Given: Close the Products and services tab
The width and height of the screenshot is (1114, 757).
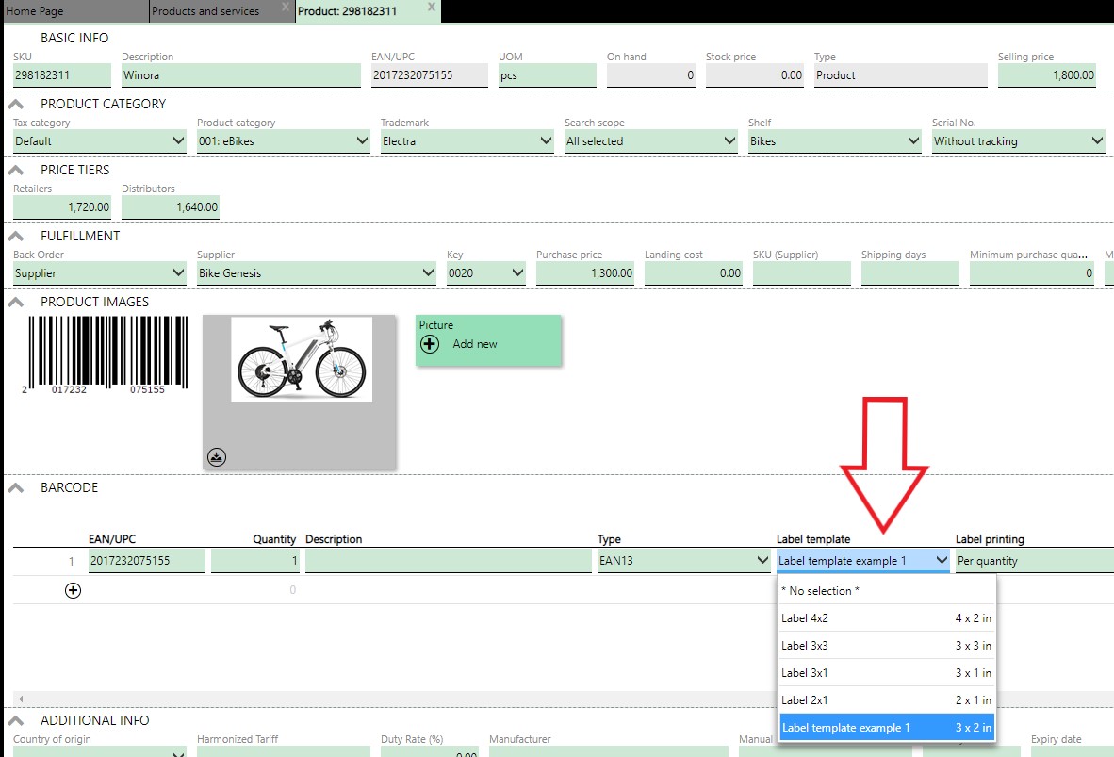Looking at the screenshot, I should pyautogui.click(x=285, y=8).
